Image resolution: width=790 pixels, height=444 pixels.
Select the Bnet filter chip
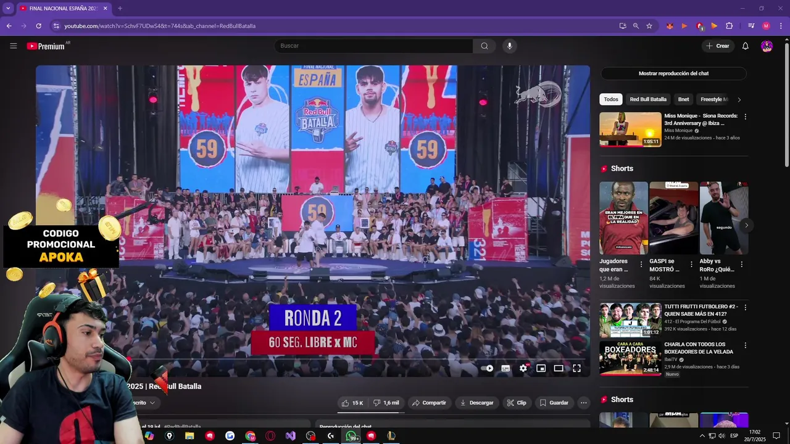pos(683,99)
